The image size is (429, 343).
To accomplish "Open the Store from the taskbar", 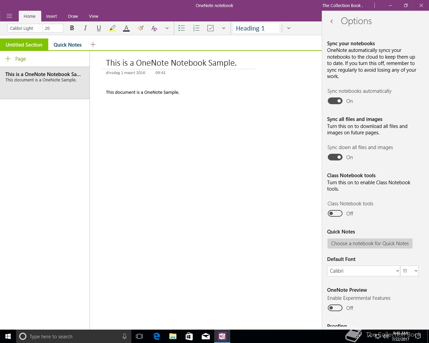I will [x=189, y=336].
